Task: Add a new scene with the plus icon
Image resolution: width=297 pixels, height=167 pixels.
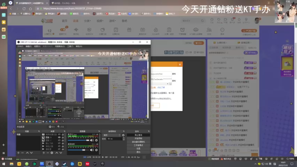Action: click(x=18, y=153)
